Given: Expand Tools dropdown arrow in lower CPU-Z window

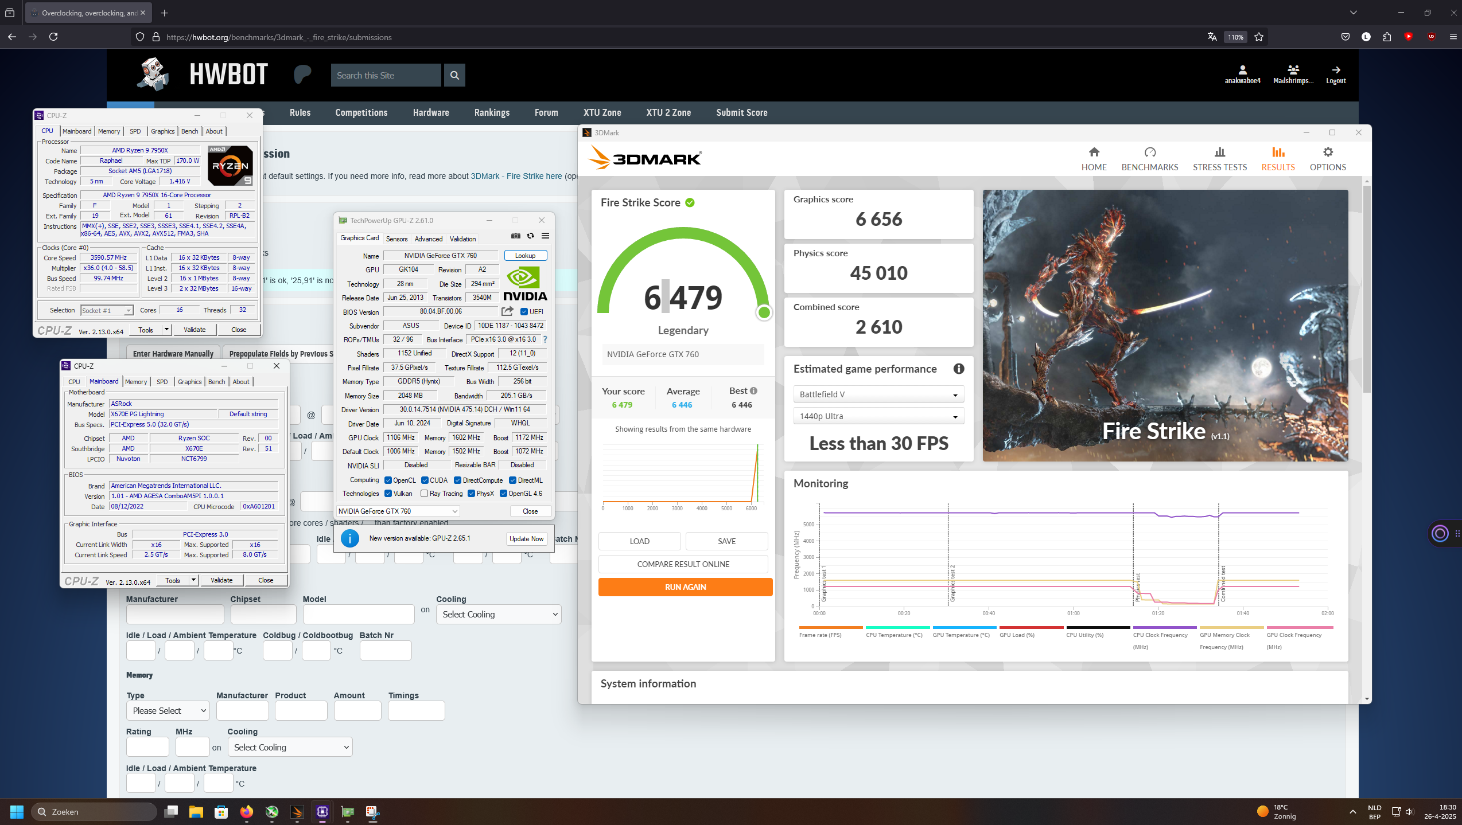Looking at the screenshot, I should tap(193, 580).
